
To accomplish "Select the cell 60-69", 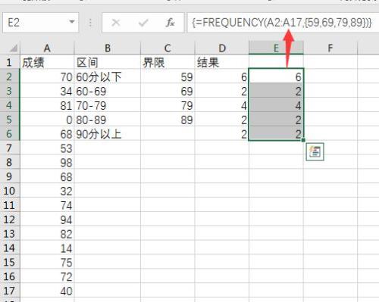I will point(108,91).
